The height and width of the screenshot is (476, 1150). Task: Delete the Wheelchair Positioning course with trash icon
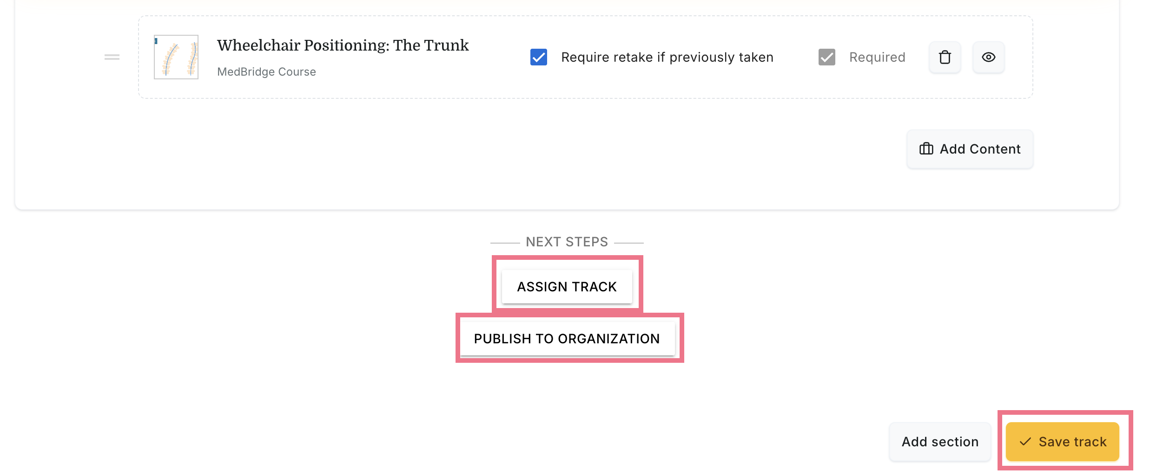pos(945,58)
